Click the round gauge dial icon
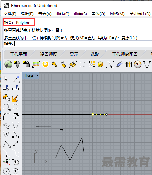The width and height of the screenshot is (152, 175). tap(138, 64)
